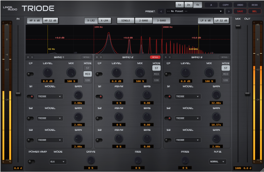Click the Band 1 S3 GAIN knob

78,138
